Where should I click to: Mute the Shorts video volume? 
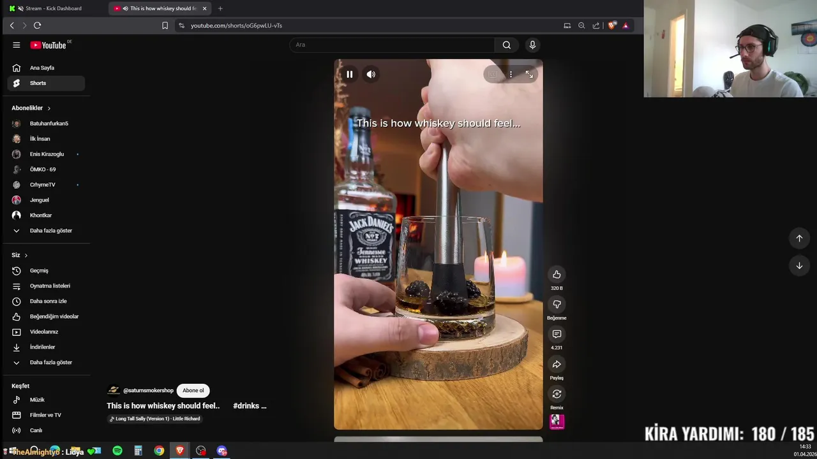371,75
